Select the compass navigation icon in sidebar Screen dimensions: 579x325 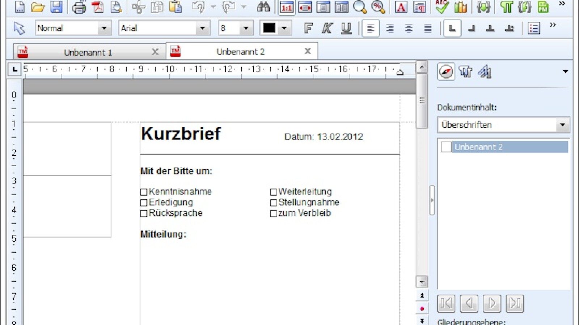click(446, 71)
